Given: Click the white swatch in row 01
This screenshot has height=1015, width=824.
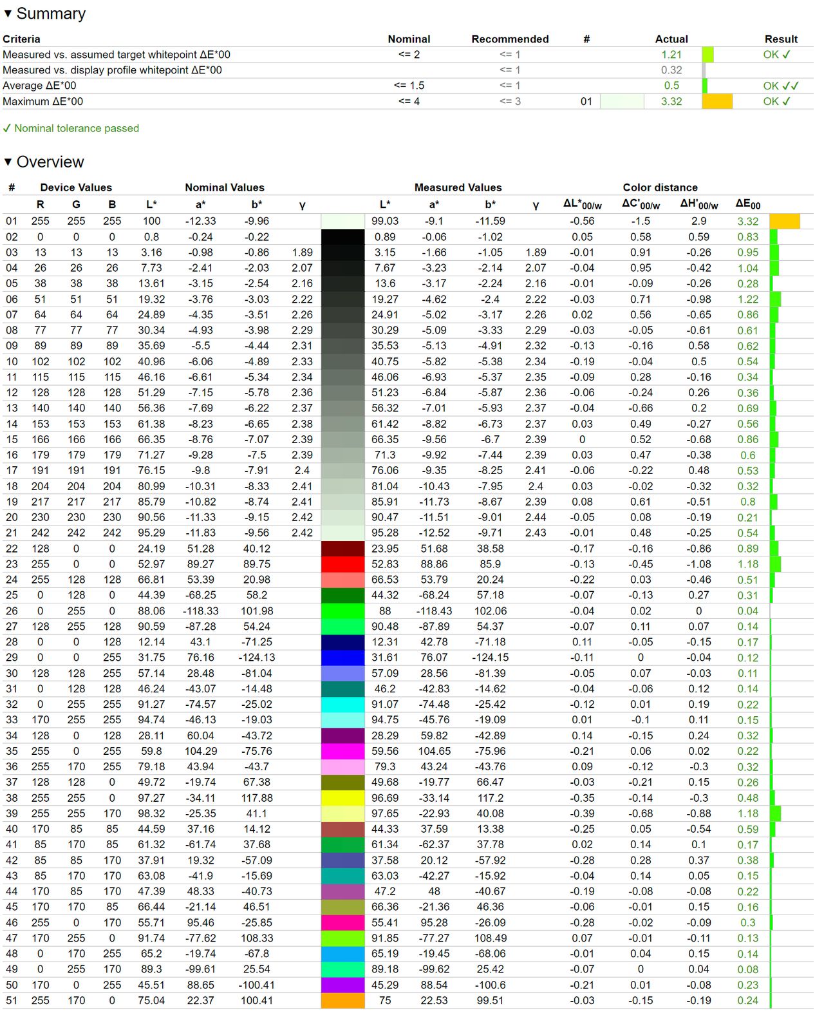Looking at the screenshot, I should click(x=342, y=221).
